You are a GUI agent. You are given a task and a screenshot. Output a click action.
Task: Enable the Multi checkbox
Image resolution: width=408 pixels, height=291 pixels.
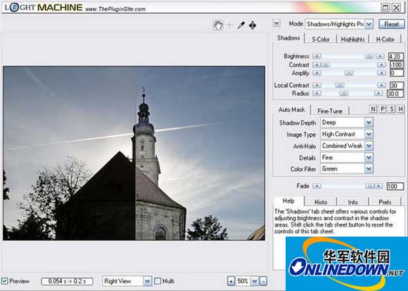pyautogui.click(x=158, y=280)
